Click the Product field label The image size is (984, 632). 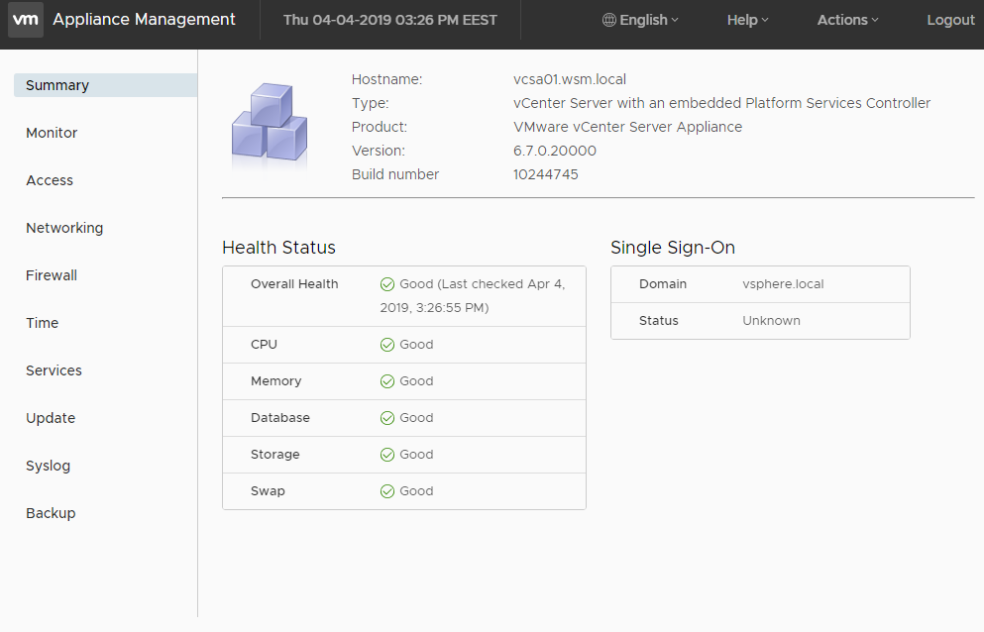(380, 128)
